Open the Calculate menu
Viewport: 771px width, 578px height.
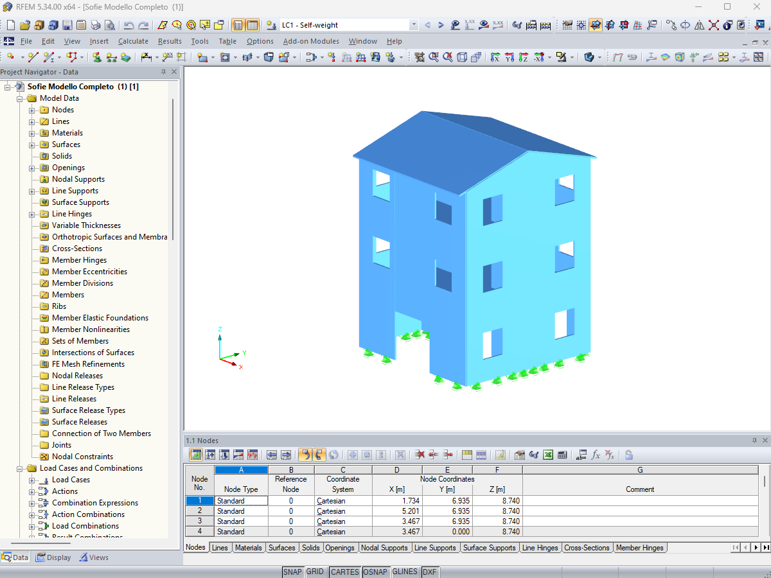[x=133, y=40]
